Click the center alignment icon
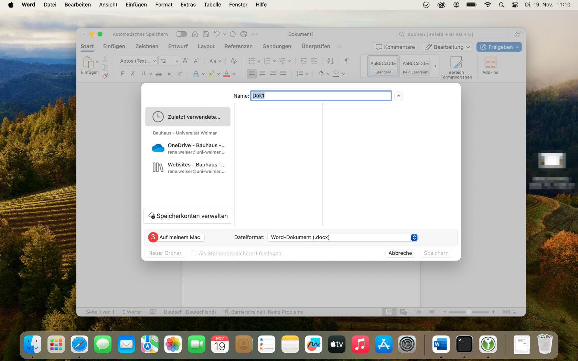 (262, 74)
